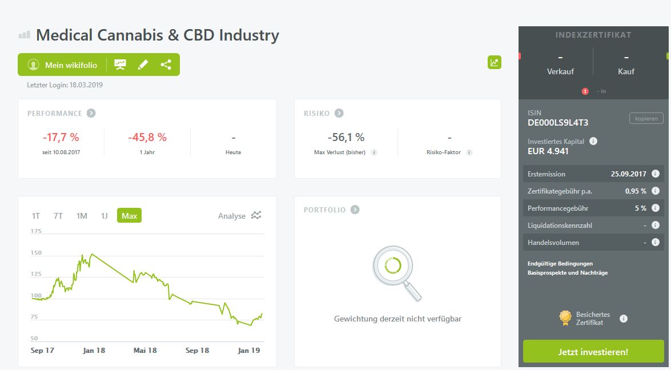
Task: Click info icon next to Investiertes Kapital
Action: pos(593,141)
